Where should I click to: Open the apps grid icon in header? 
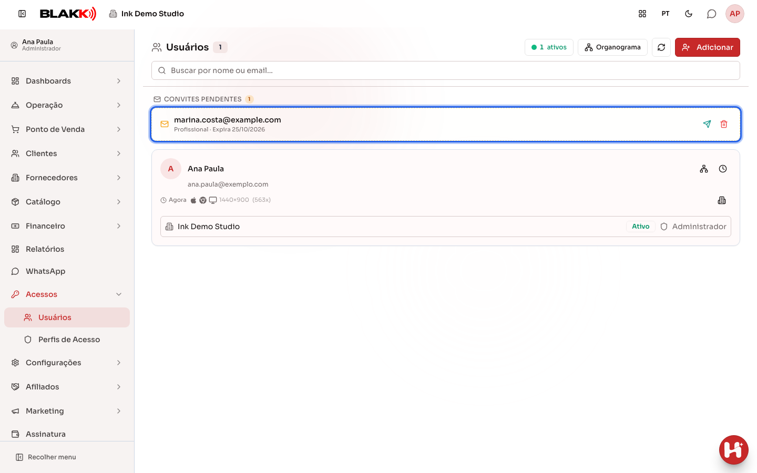(642, 14)
